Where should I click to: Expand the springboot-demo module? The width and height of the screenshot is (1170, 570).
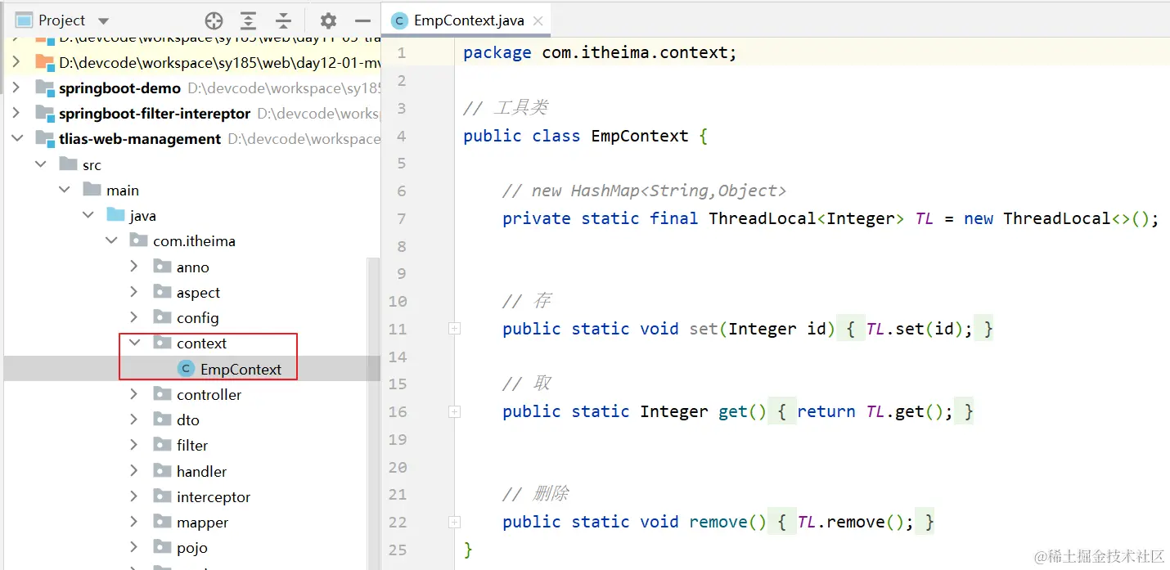16,88
